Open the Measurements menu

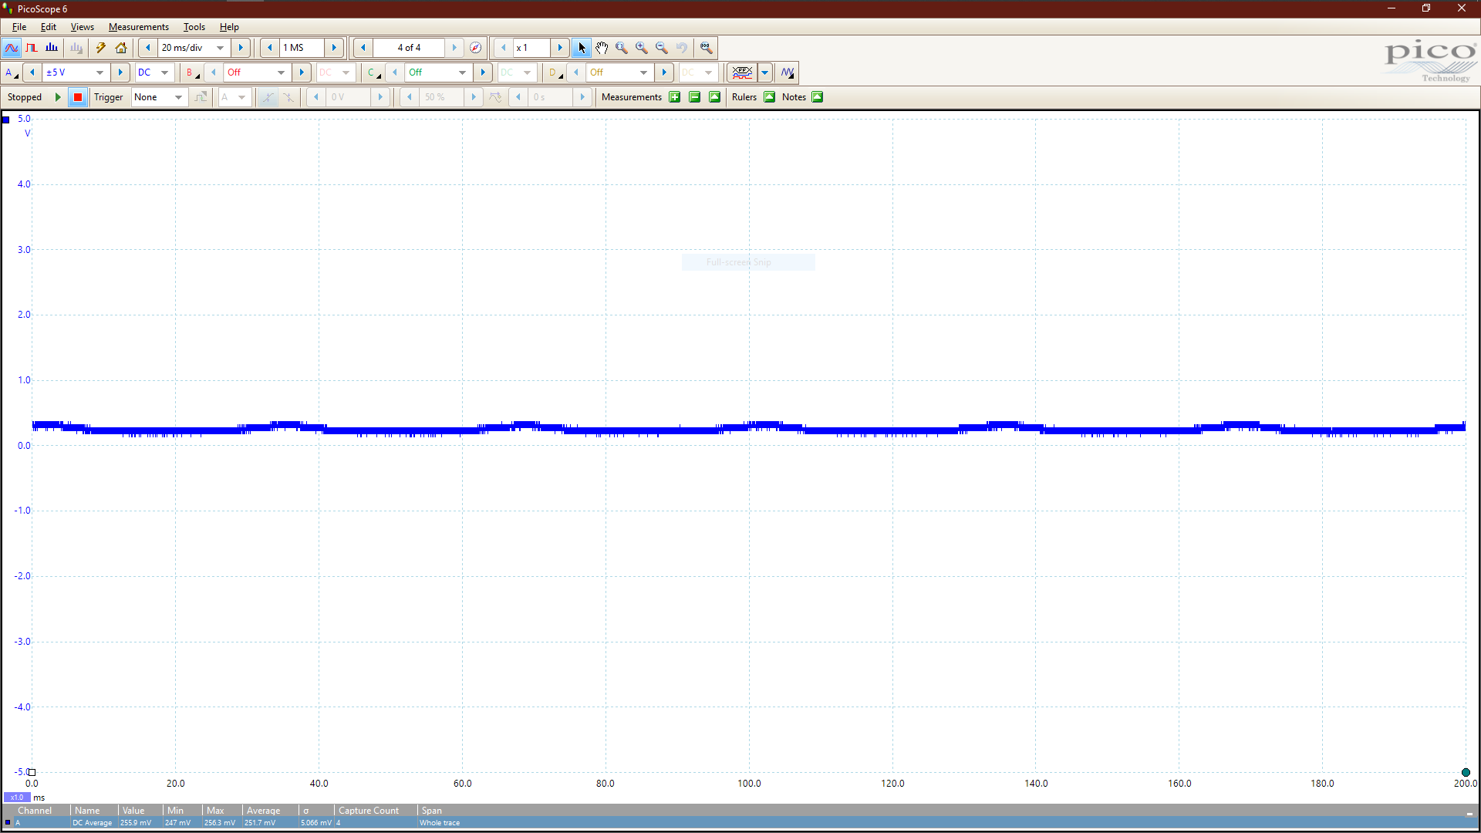point(138,27)
